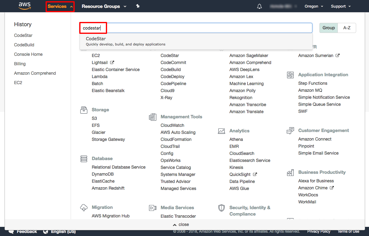Click the Analytics chart icon
Image resolution: width=369 pixels, height=236 pixels.
(x=222, y=131)
